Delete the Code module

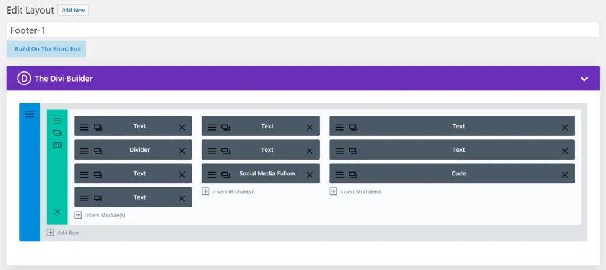(565, 175)
